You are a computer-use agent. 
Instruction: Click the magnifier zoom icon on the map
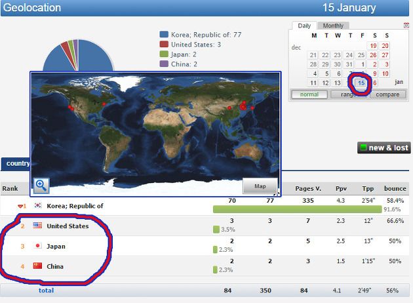(x=41, y=186)
